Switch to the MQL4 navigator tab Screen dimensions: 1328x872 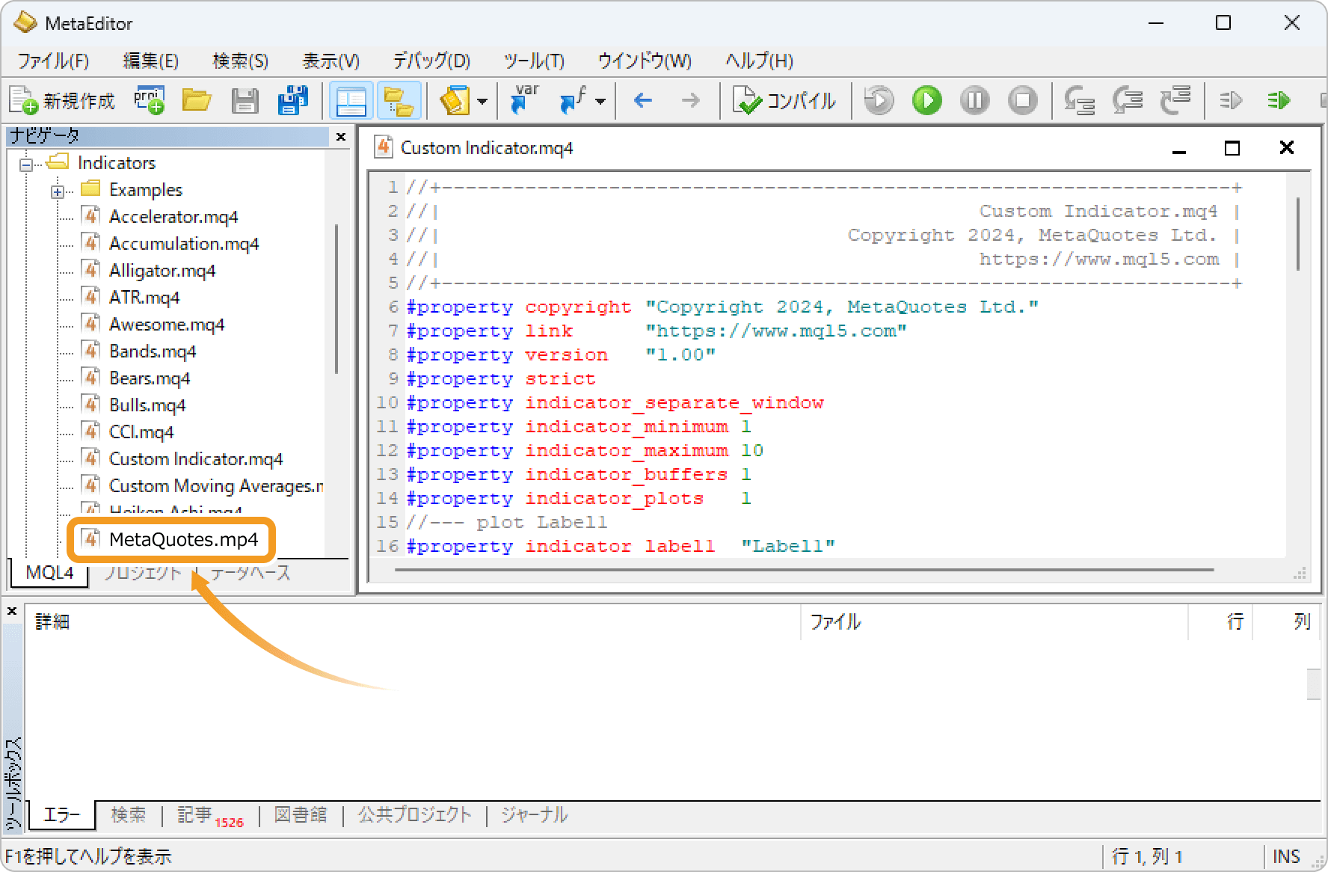click(49, 572)
